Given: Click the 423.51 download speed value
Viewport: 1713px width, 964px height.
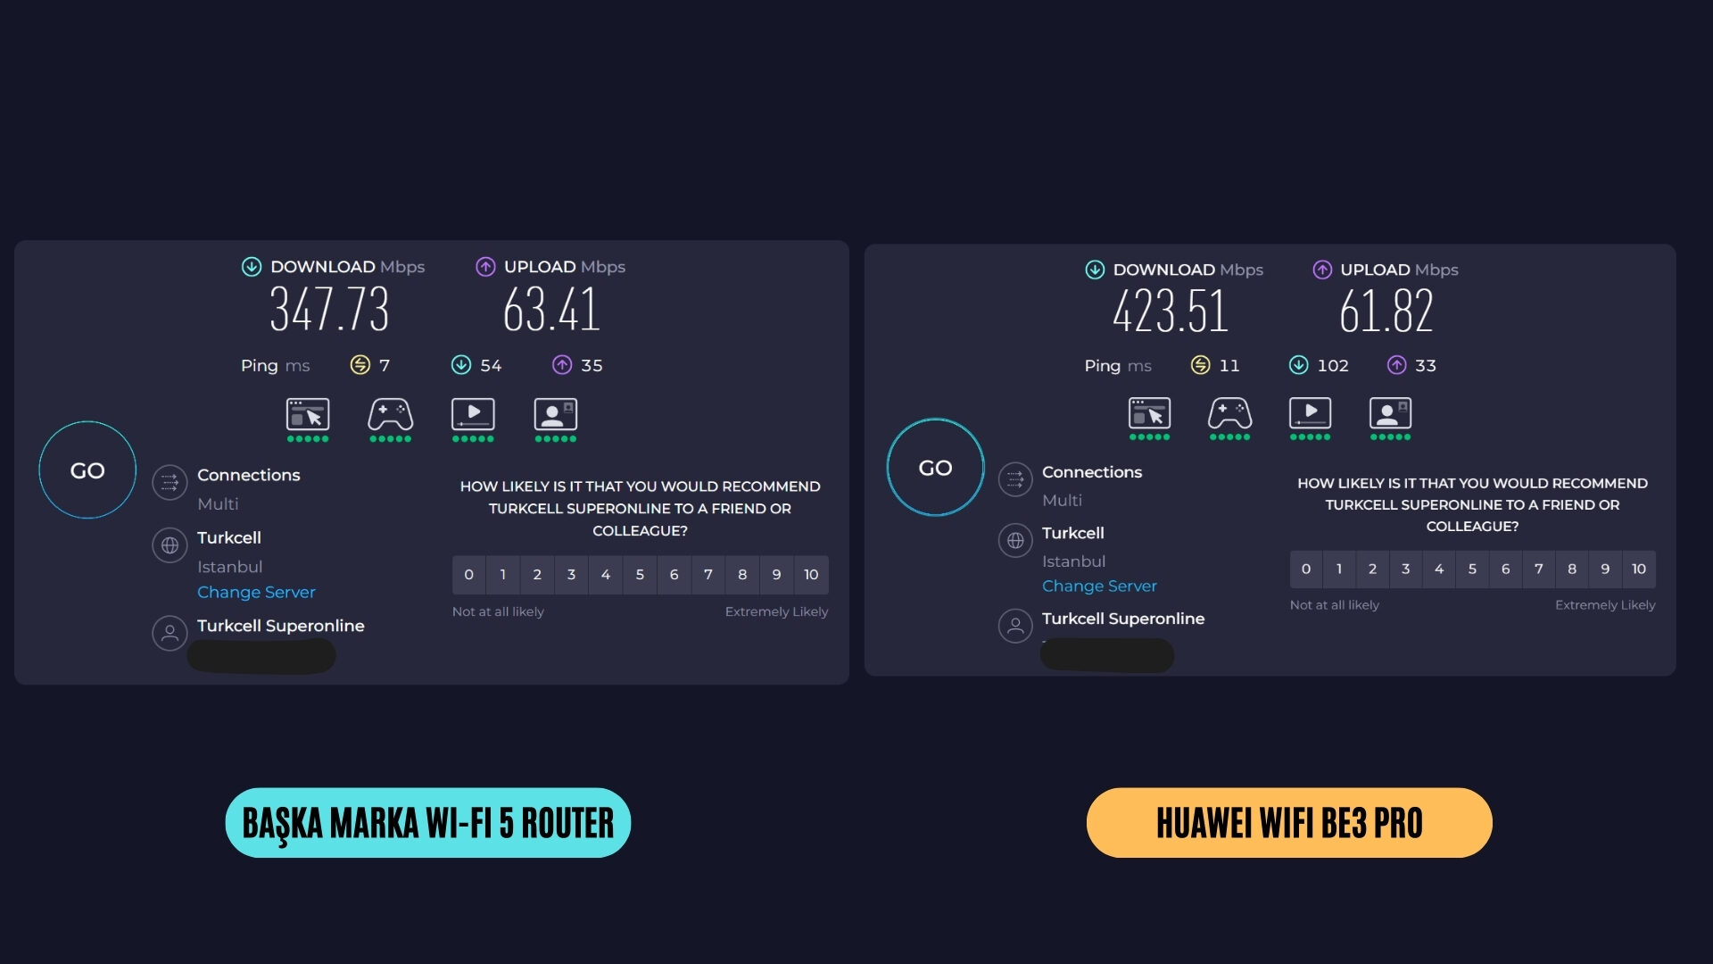Looking at the screenshot, I should tap(1171, 312).
